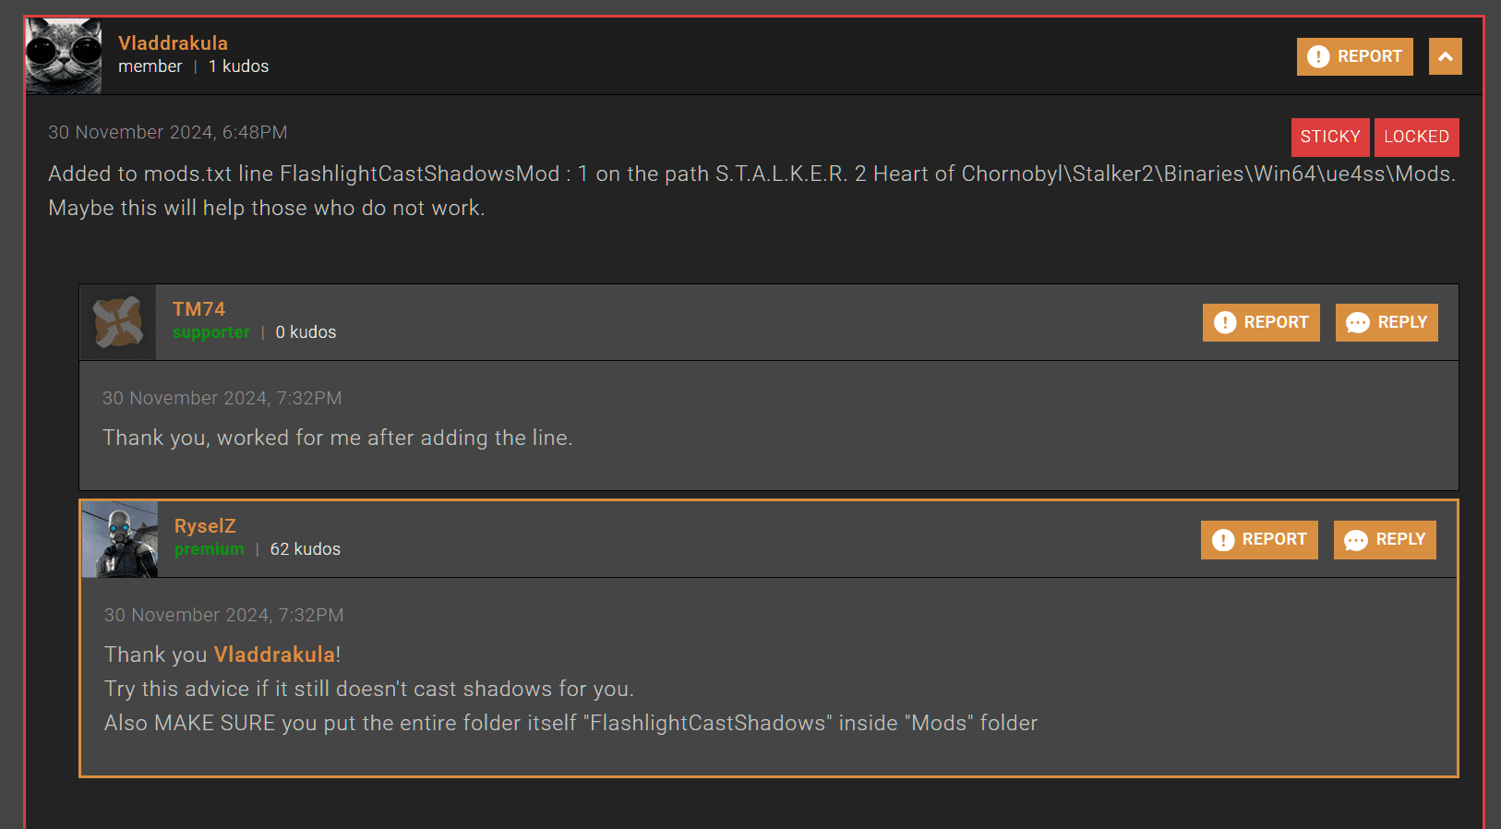This screenshot has width=1501, height=829.
Task: Open RyselZ's gas mask avatar
Action: point(120,539)
